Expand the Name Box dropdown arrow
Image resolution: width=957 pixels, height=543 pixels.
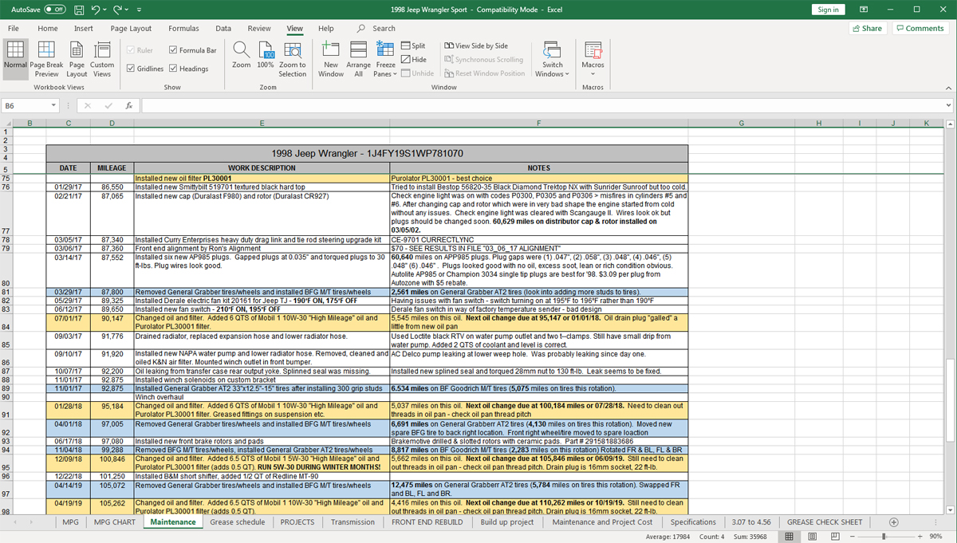53,105
